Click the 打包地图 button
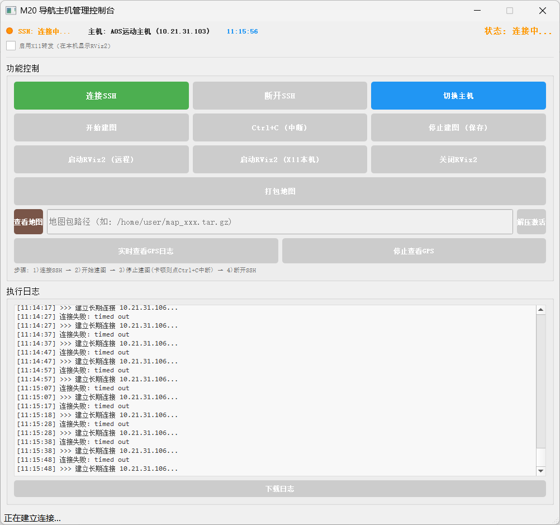 tap(279, 191)
